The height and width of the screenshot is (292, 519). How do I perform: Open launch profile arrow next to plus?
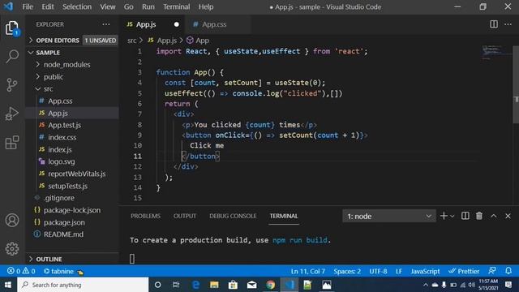pyautogui.click(x=453, y=217)
